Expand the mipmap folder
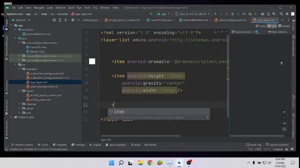Viewport: 300px width, 168px height. click(19, 104)
